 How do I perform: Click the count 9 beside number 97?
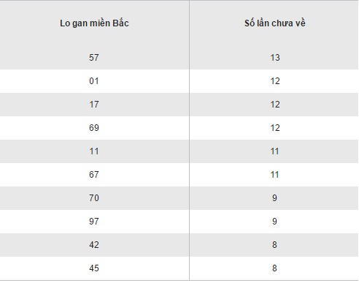(x=275, y=222)
